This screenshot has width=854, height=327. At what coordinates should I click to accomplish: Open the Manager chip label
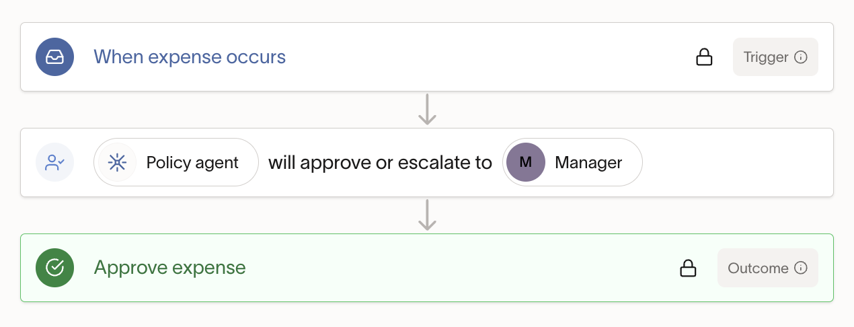point(588,162)
